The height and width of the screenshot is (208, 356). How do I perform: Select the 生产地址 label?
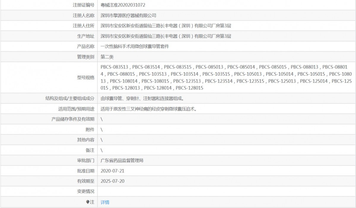click(86, 36)
